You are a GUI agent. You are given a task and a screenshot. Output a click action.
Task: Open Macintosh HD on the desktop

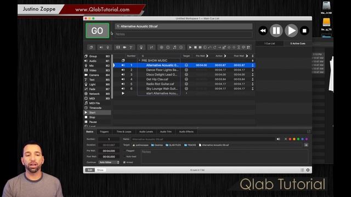326,8
